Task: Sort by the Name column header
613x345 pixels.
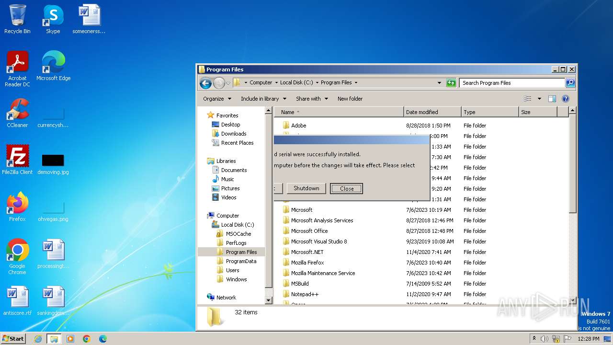Action: [x=339, y=112]
